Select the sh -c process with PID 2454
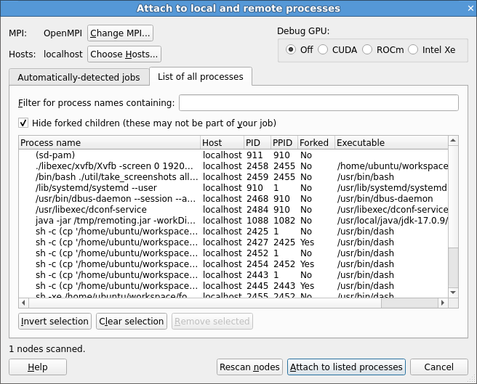 pos(233,264)
